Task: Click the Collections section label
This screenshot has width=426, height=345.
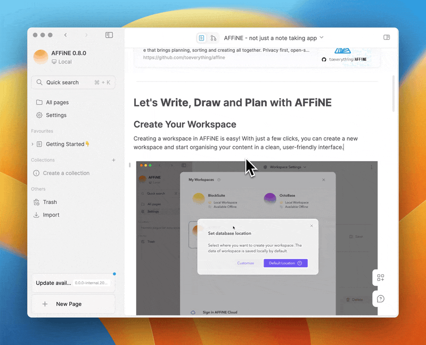Action: click(43, 160)
